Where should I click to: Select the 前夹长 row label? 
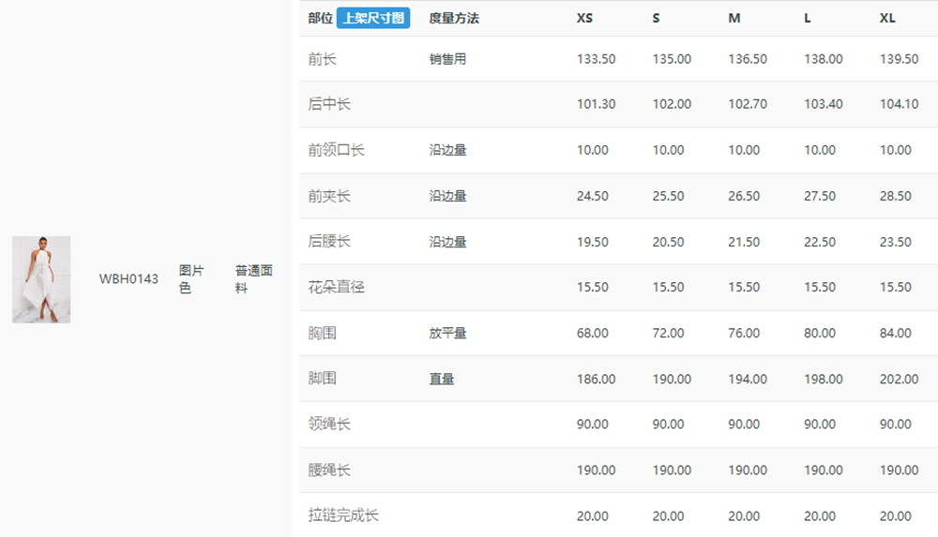[x=329, y=196]
